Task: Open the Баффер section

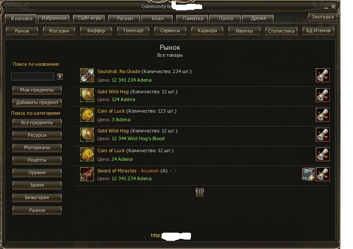Action: pos(96,31)
